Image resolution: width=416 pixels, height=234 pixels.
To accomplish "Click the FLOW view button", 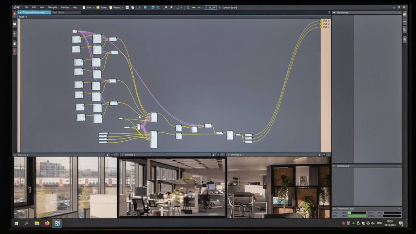I will [x=210, y=7].
